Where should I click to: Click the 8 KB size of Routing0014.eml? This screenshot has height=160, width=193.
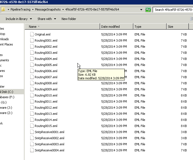(x=184, y=120)
